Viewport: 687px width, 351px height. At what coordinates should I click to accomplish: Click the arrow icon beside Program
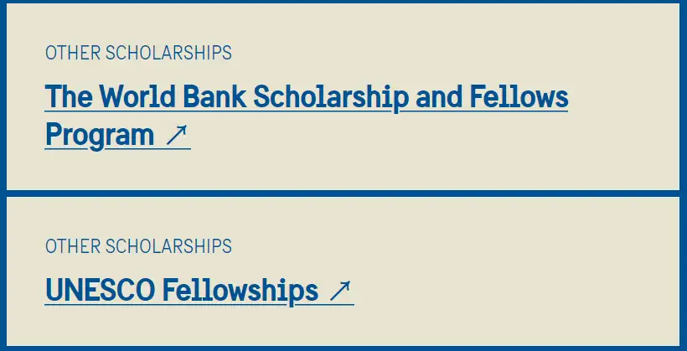point(178,136)
